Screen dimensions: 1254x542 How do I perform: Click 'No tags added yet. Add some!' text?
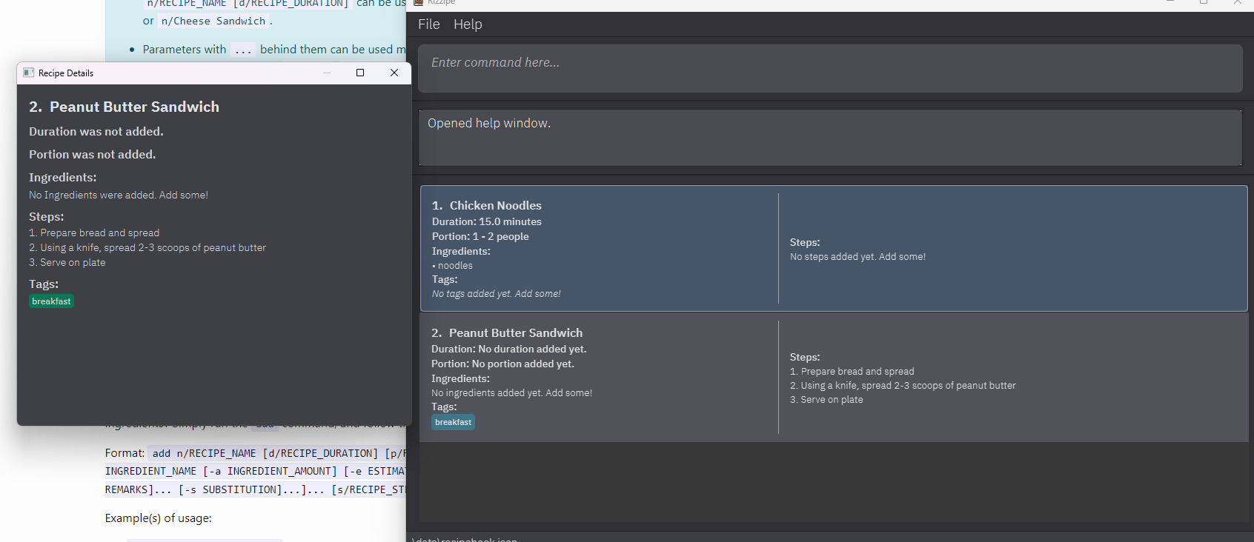click(x=497, y=294)
